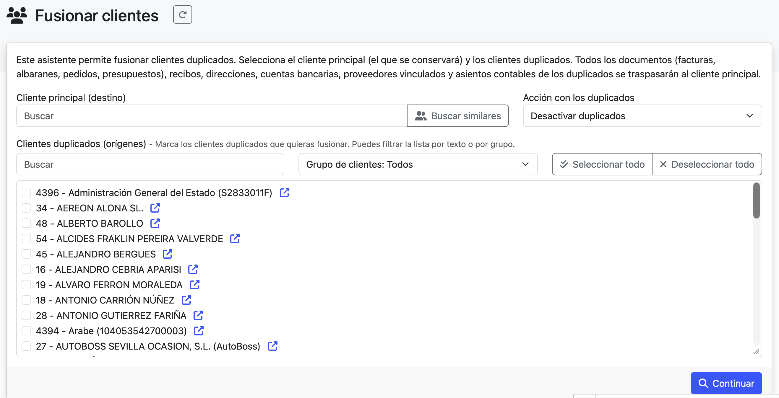
Task: Check the 34 AEREON ALONA SL. checkbox
Action: 26,208
